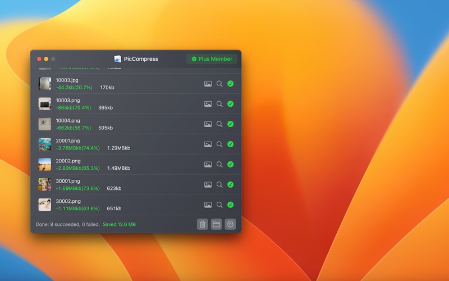The height and width of the screenshot is (281, 449).
Task: Minimize window with yellow button
Action: tap(46, 59)
